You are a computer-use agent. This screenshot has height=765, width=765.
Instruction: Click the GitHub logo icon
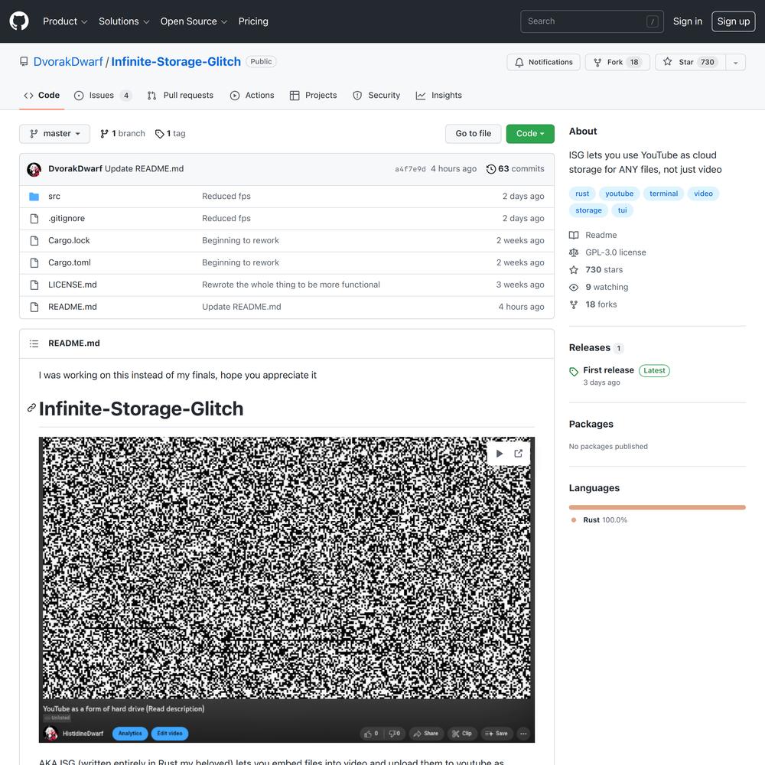click(x=19, y=21)
